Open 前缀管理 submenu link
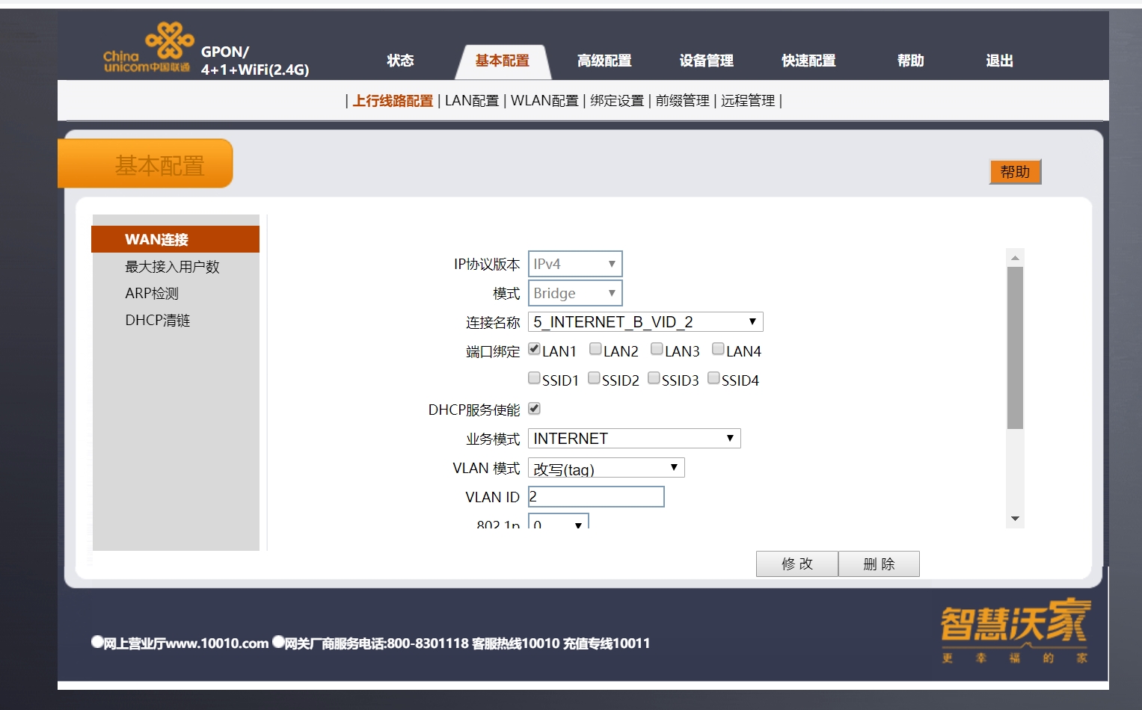Screen dimensions: 1142x710 [x=683, y=101]
